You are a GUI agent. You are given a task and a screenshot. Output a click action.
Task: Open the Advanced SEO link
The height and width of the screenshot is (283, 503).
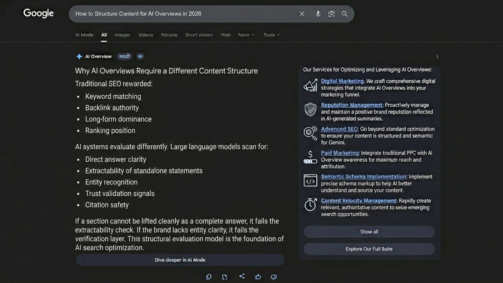tap(339, 129)
